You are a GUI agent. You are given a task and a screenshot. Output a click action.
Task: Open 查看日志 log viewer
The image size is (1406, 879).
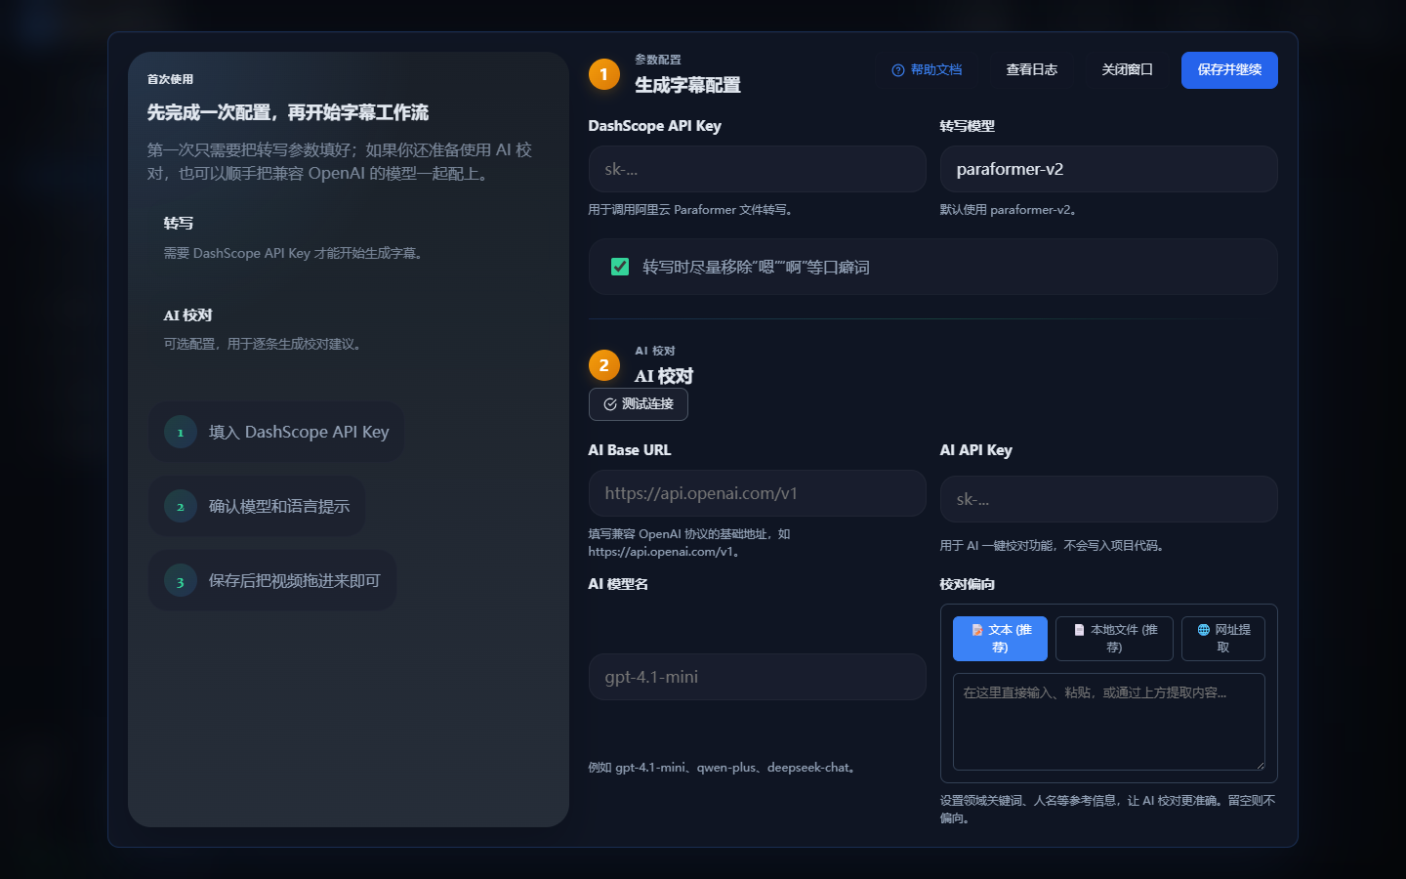click(1032, 70)
